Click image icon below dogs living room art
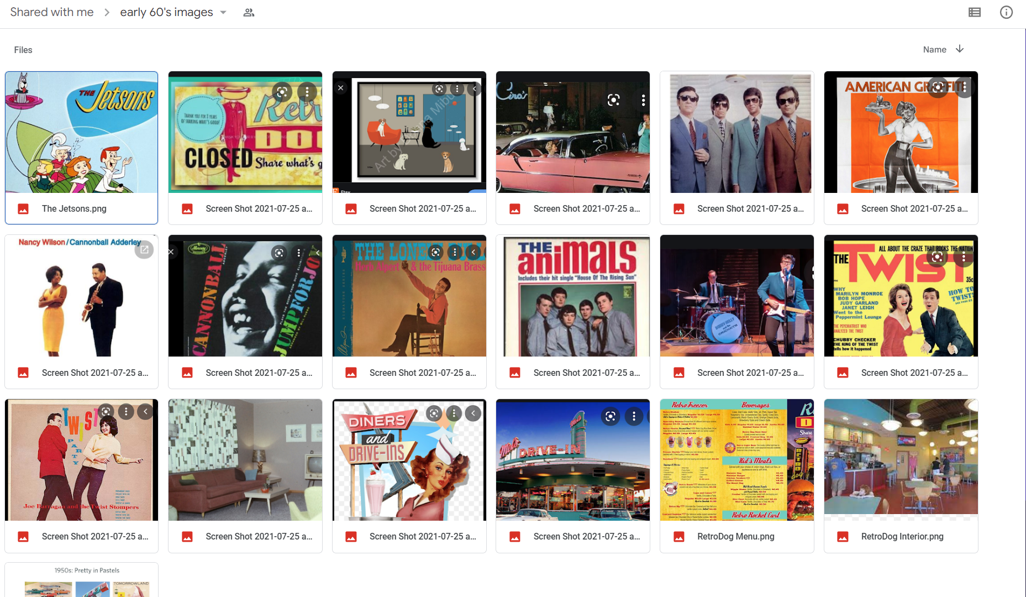 [x=351, y=208]
